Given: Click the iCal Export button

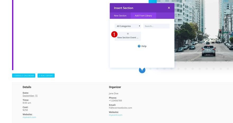Looking at the screenshot, I should [46, 76].
